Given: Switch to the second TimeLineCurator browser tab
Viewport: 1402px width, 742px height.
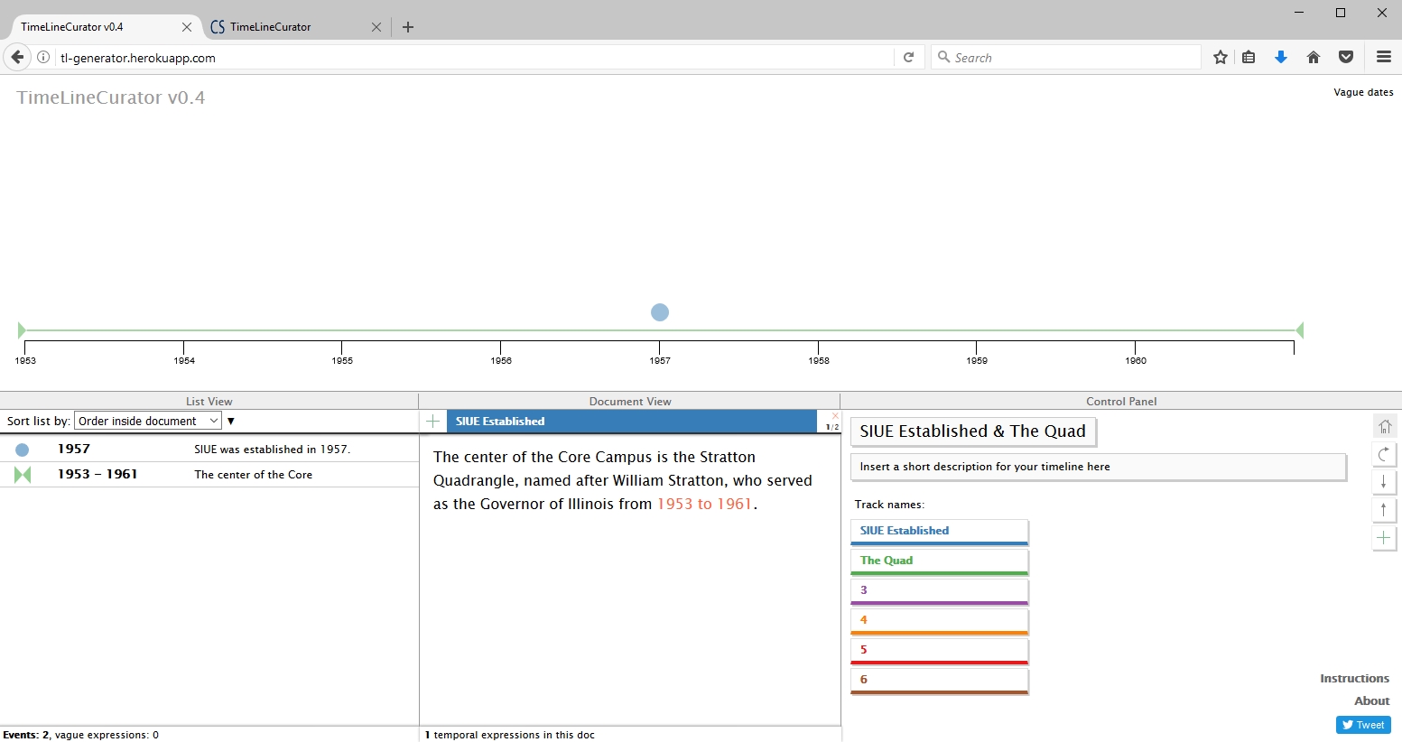Looking at the screenshot, I should click(x=289, y=27).
